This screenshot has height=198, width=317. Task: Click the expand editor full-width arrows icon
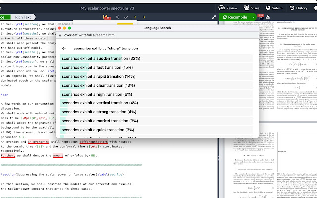tap(214, 17)
